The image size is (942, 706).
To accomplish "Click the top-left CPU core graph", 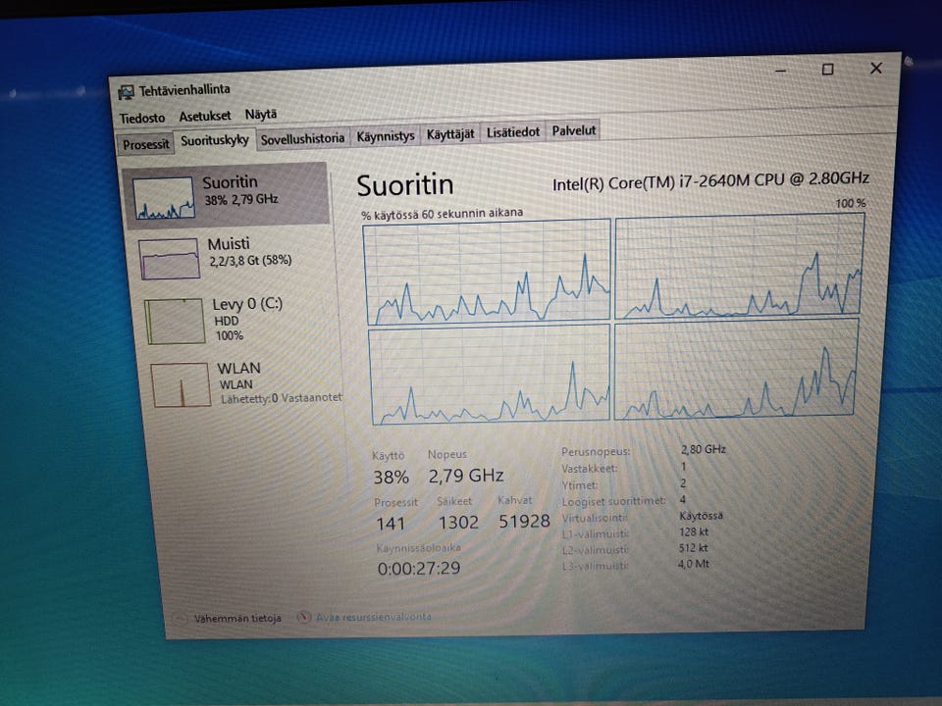I will coord(488,271).
